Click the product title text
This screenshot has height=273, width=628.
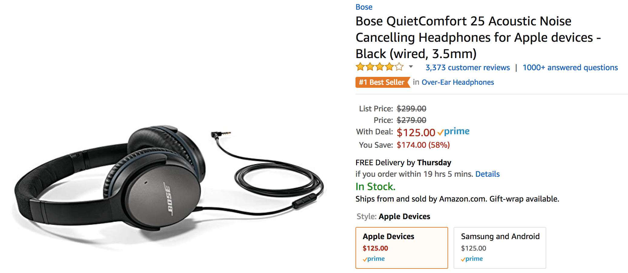click(x=463, y=38)
